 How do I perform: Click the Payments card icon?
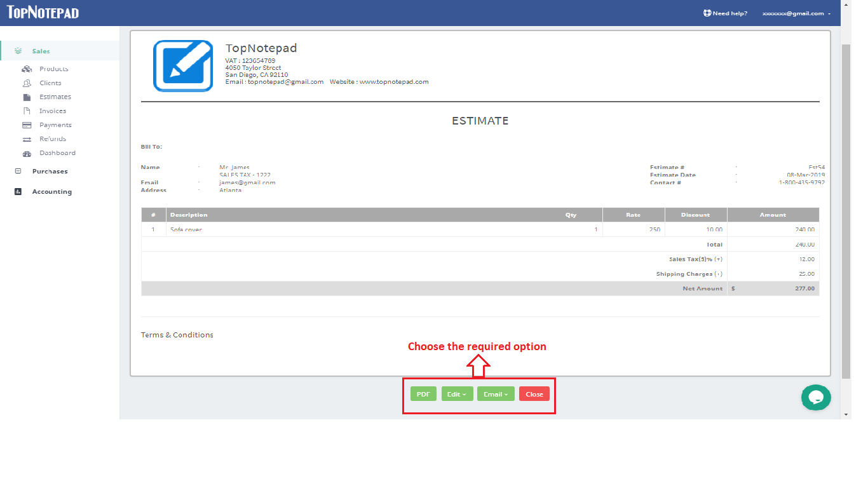27,125
